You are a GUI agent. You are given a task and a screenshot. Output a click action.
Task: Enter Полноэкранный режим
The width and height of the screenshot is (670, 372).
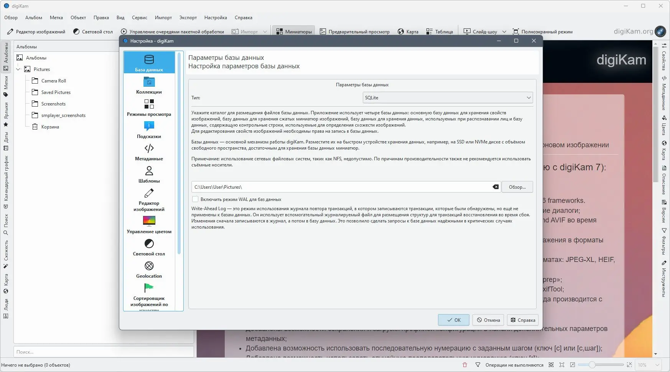coord(543,31)
